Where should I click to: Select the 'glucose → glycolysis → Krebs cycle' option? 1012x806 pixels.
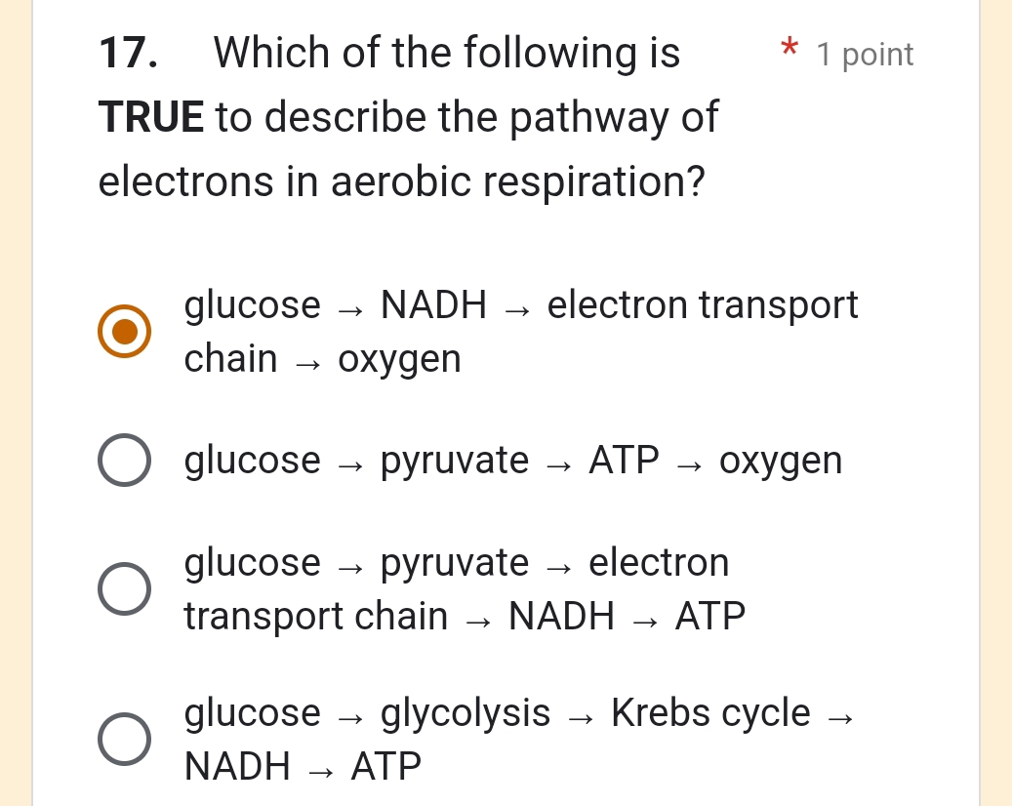[125, 739]
